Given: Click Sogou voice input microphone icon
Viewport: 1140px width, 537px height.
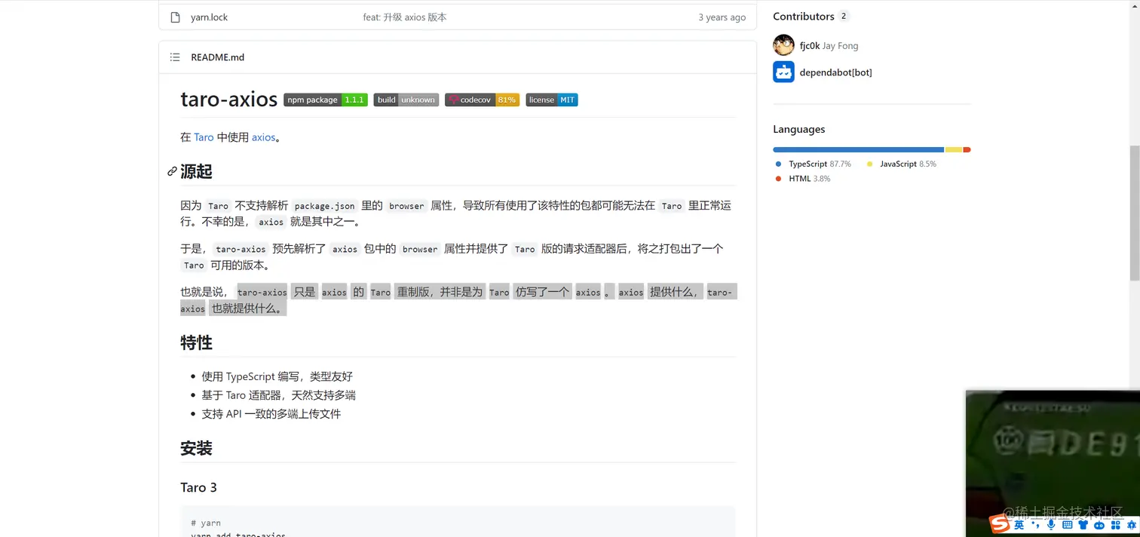Looking at the screenshot, I should click(x=1051, y=525).
